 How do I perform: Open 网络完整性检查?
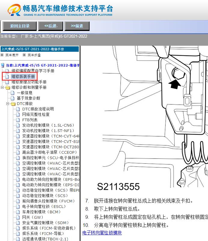(x=36, y=114)
